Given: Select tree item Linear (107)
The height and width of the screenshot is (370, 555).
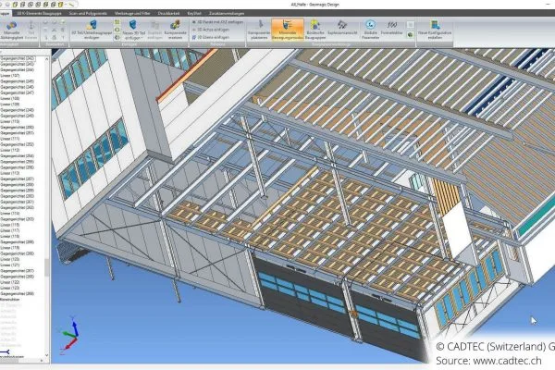Looking at the screenshot, I should point(10,76).
